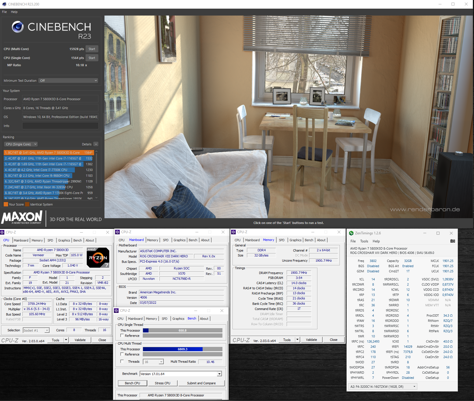Click Validate in the CPU-Z CPU window
Viewport: 474px width, 401px height.
pos(80,340)
